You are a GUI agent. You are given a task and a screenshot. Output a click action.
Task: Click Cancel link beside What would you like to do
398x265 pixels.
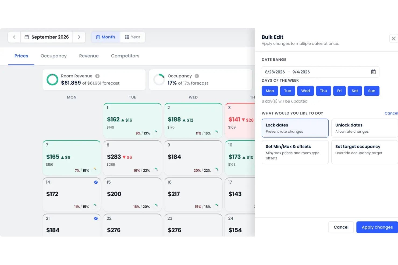pyautogui.click(x=391, y=113)
